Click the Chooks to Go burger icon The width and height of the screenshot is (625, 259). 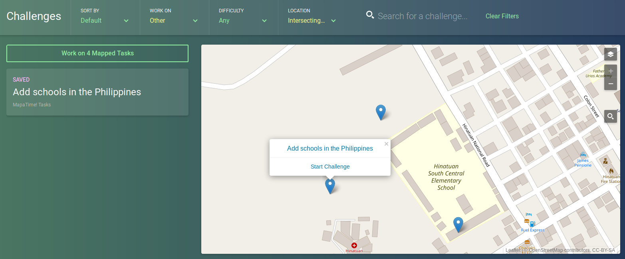[527, 242]
